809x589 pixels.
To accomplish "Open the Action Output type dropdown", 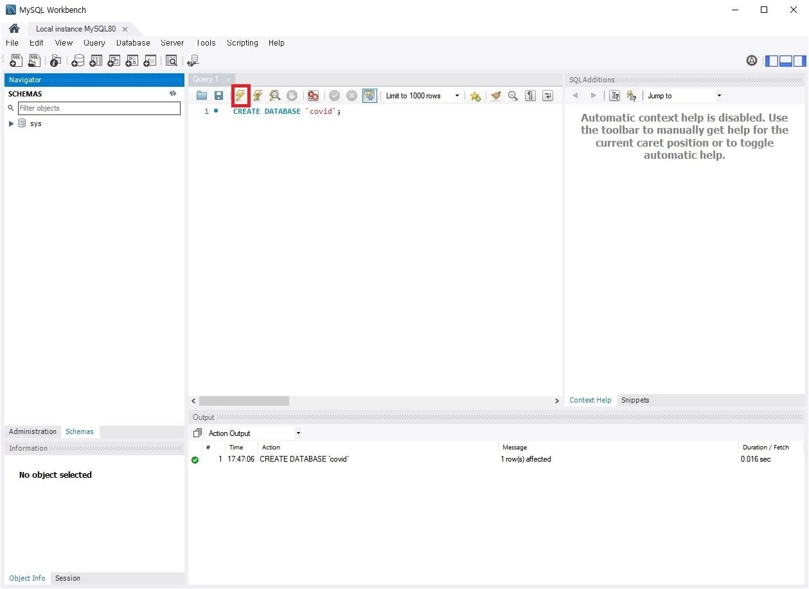I will tap(298, 433).
